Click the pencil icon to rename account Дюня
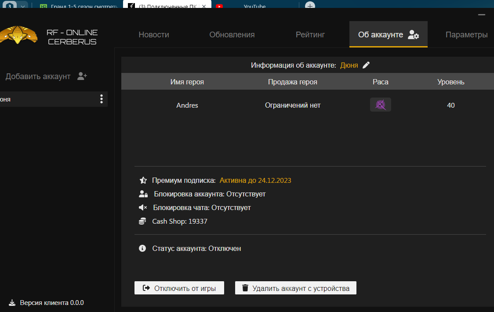 click(366, 65)
